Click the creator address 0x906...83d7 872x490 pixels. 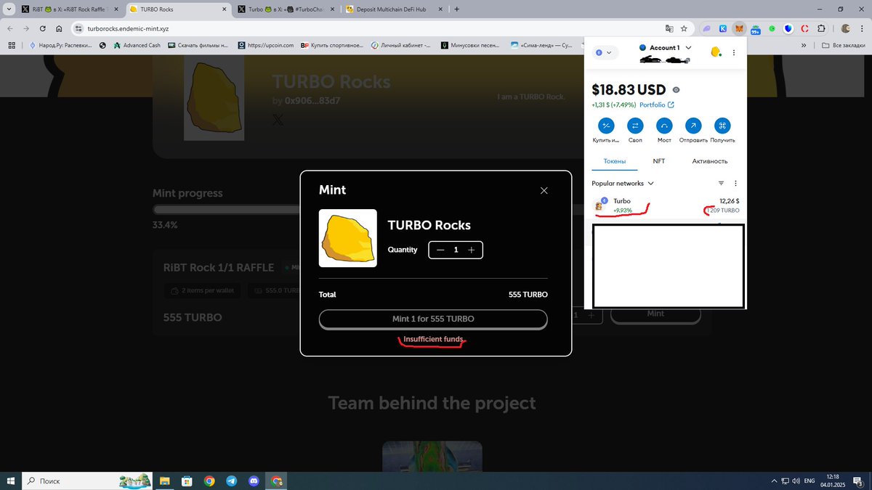coord(312,100)
